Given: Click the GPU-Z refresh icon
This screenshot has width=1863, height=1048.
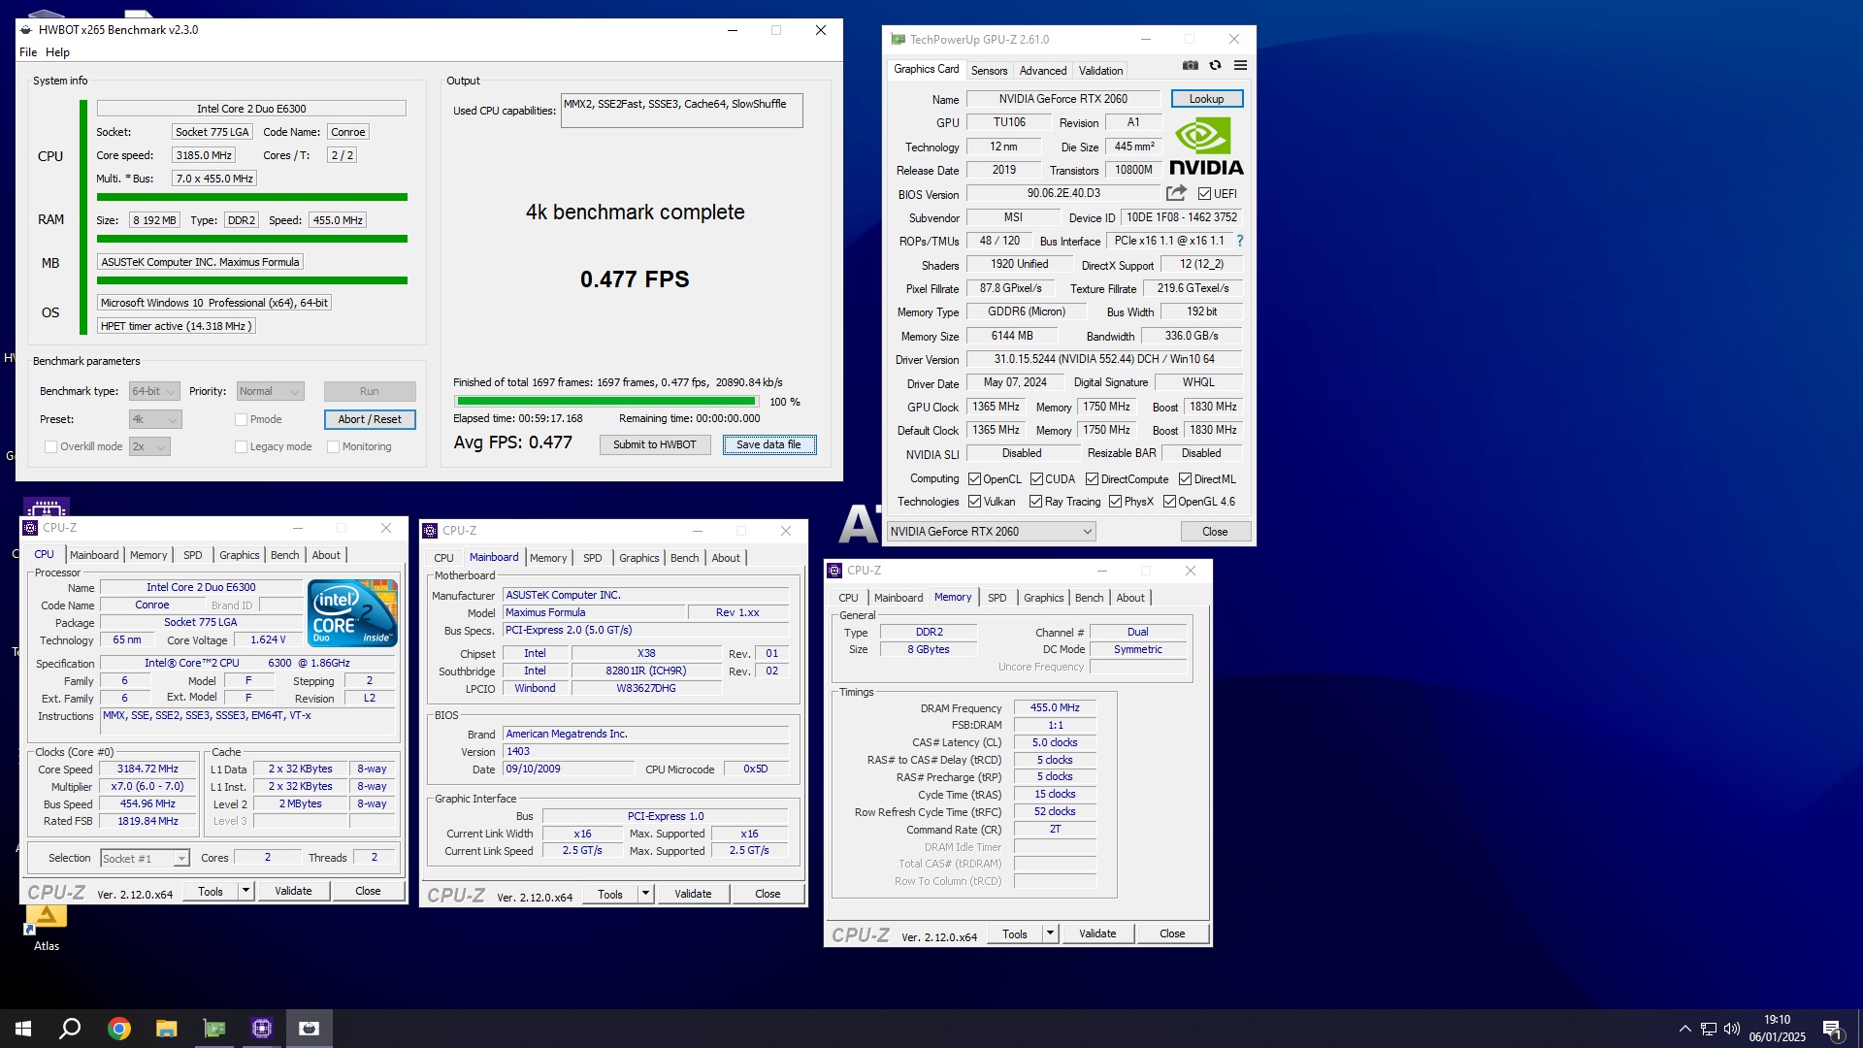Looking at the screenshot, I should (1215, 65).
